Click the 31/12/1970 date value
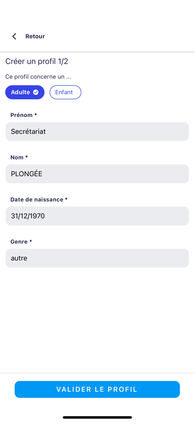Image resolution: width=195 pixels, height=425 pixels. (x=28, y=216)
